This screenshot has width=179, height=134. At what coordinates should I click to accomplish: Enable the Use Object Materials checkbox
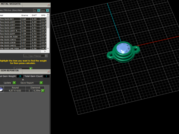pyautogui.click(x=46, y=56)
